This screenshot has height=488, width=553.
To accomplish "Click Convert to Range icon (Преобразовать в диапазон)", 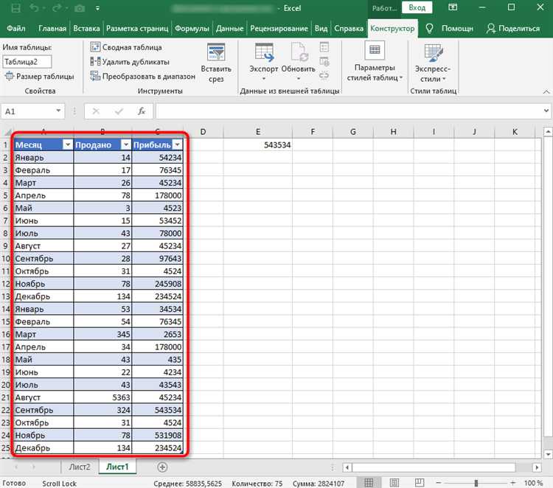I will 95,76.
